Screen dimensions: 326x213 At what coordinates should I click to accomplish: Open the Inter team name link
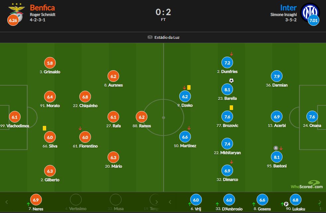(x=288, y=8)
